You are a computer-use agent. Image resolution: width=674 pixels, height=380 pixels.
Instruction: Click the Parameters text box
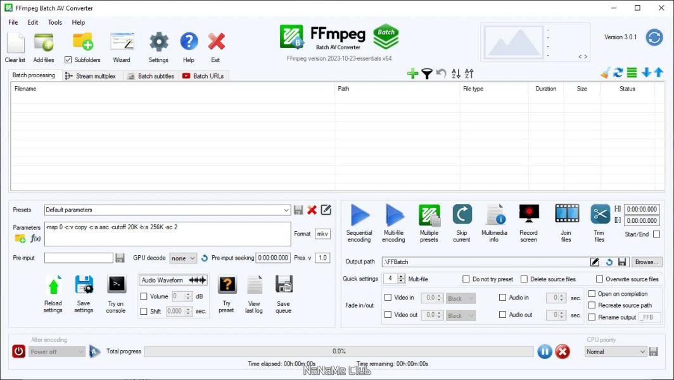(x=168, y=234)
